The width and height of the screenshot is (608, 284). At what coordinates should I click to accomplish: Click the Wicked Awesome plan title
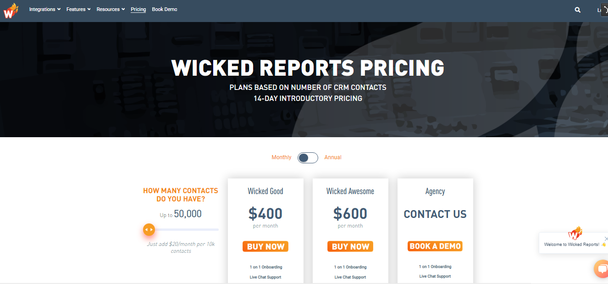click(x=350, y=191)
